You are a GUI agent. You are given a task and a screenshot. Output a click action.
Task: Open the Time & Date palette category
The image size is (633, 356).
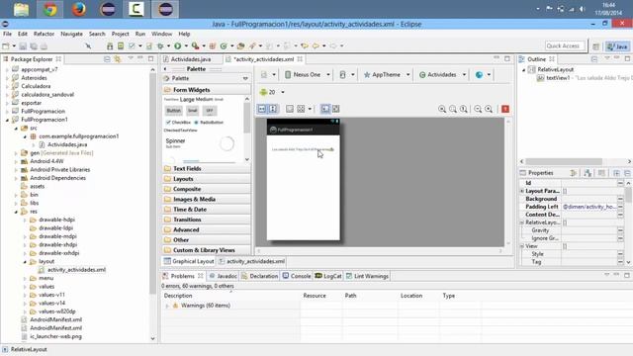[207, 210]
